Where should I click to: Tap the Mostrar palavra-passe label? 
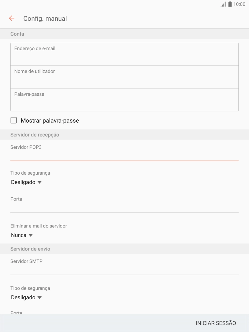click(50, 121)
